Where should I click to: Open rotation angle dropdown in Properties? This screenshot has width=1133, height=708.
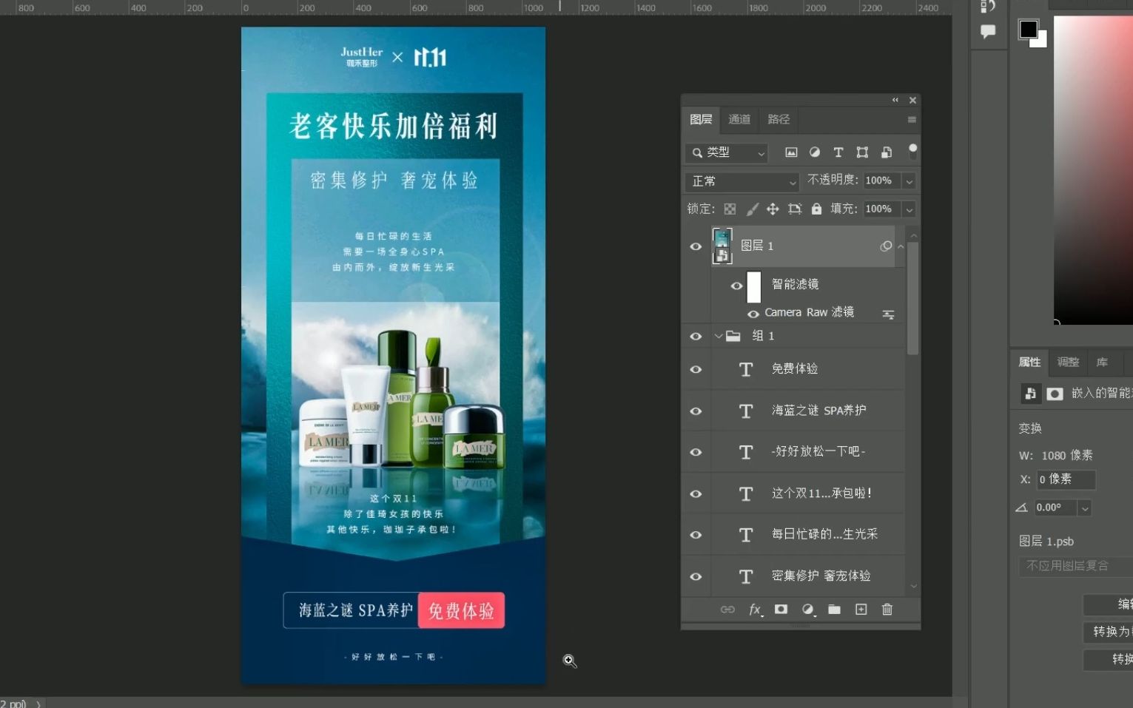[1085, 508]
